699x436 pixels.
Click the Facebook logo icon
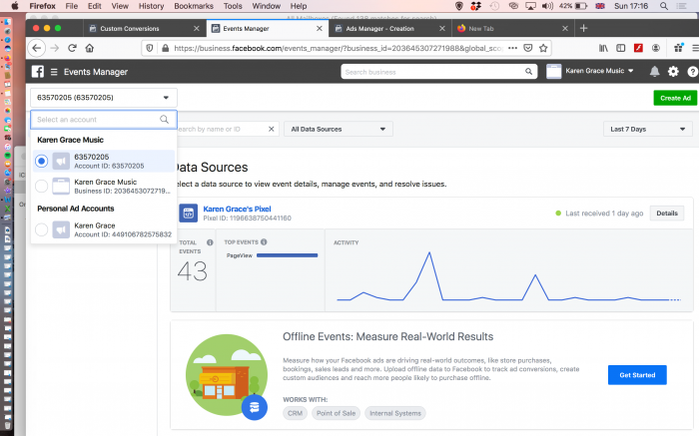click(38, 72)
